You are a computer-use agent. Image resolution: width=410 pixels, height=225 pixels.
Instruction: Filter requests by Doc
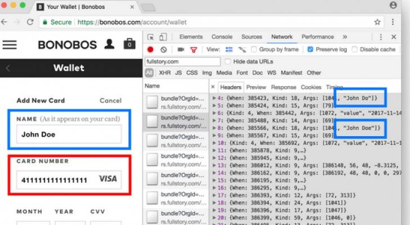tap(257, 73)
